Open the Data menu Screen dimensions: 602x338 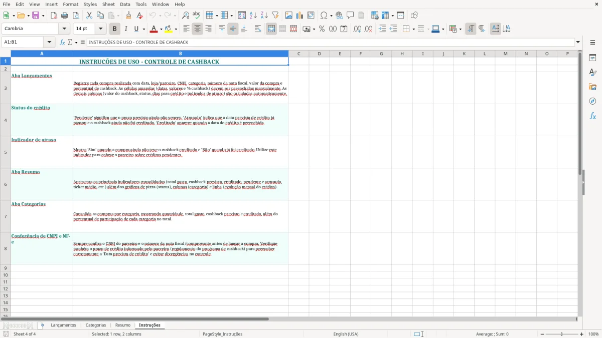click(125, 4)
